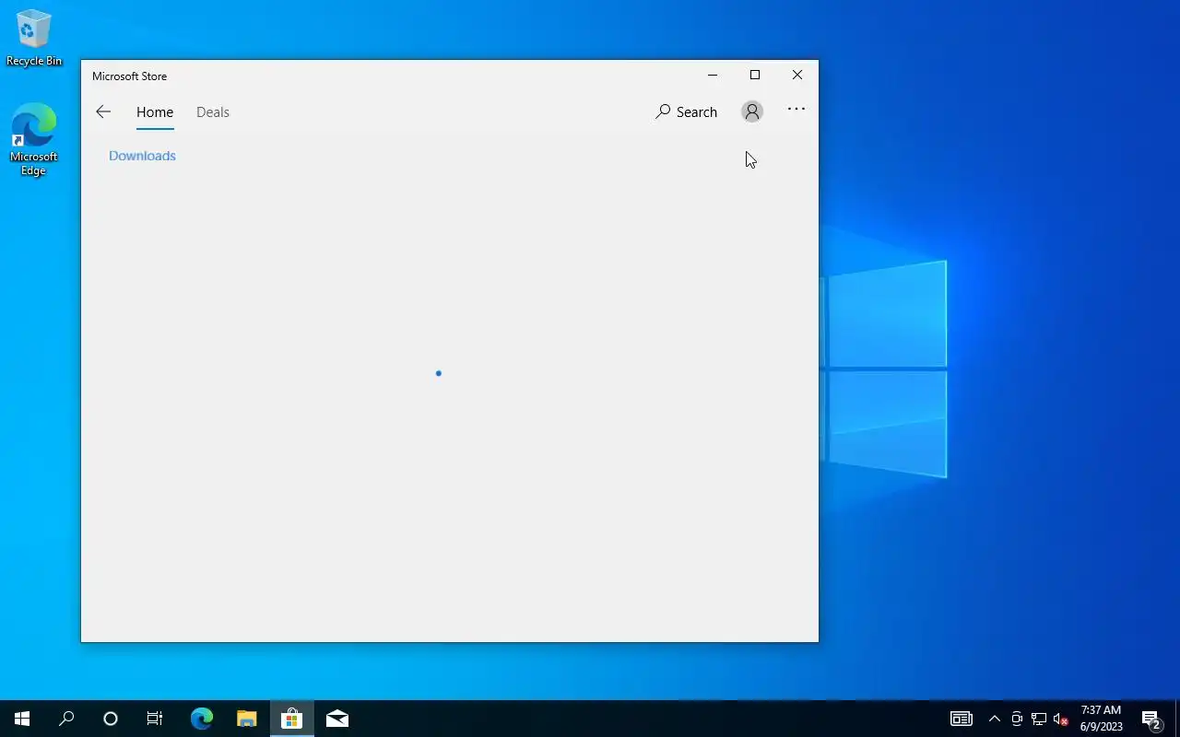Image resolution: width=1180 pixels, height=737 pixels.
Task: Open the See more three-dots menu
Action: point(796,109)
